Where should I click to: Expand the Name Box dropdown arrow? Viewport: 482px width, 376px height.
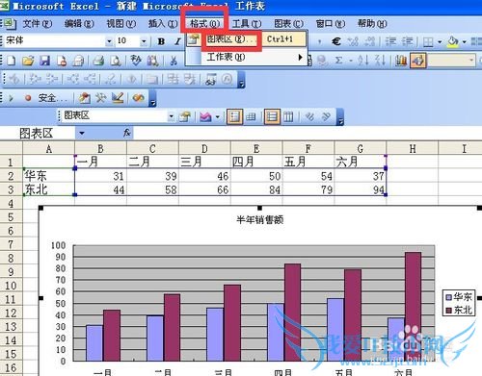pyautogui.click(x=82, y=133)
